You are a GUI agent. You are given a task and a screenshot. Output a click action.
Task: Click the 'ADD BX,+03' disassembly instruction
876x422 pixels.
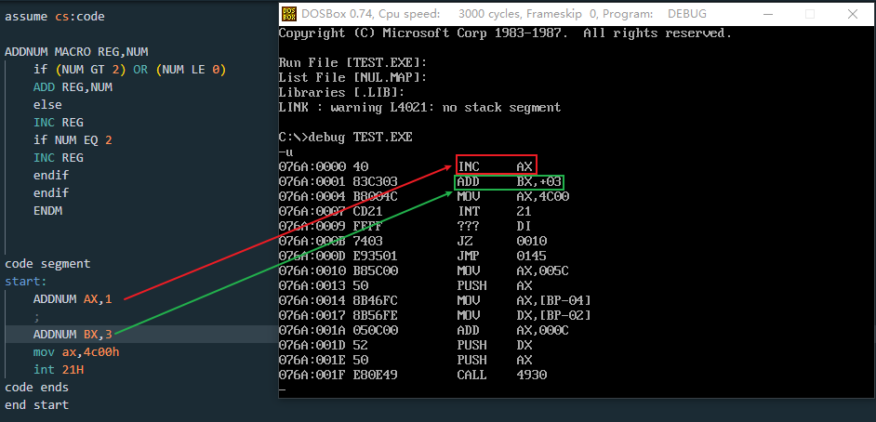coord(510,182)
